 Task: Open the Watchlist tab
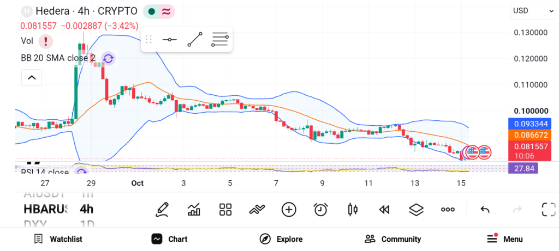(58, 239)
